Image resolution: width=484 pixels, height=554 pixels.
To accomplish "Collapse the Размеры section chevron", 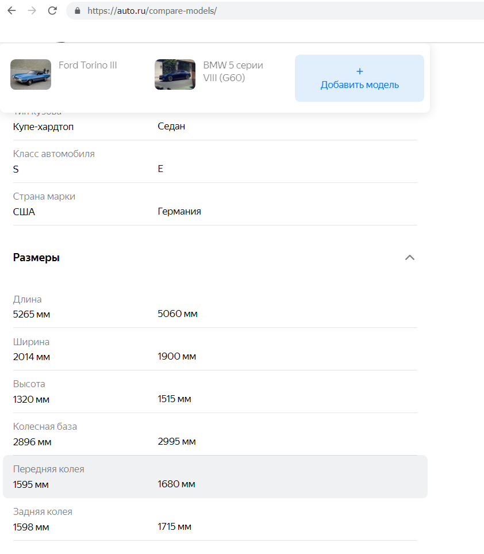I will [410, 258].
